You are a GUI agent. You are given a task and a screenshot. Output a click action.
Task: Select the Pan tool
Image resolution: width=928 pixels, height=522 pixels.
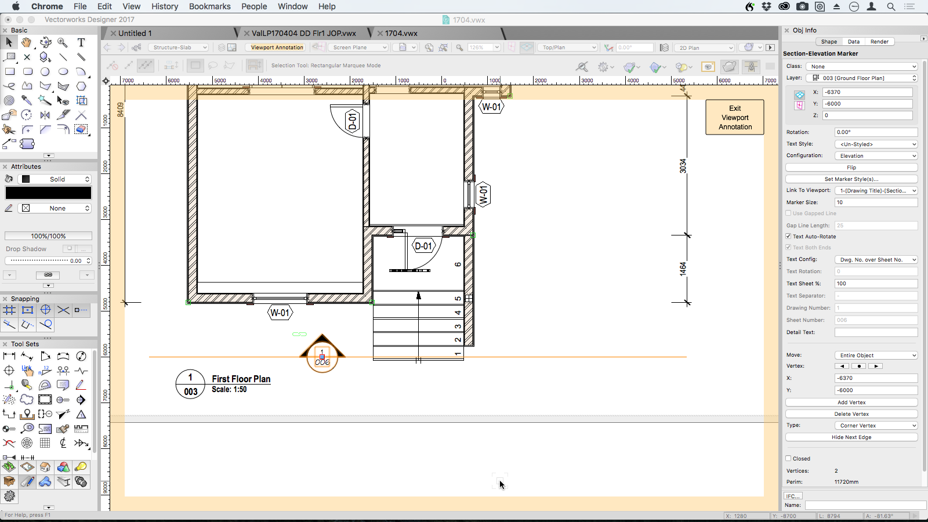(x=27, y=42)
